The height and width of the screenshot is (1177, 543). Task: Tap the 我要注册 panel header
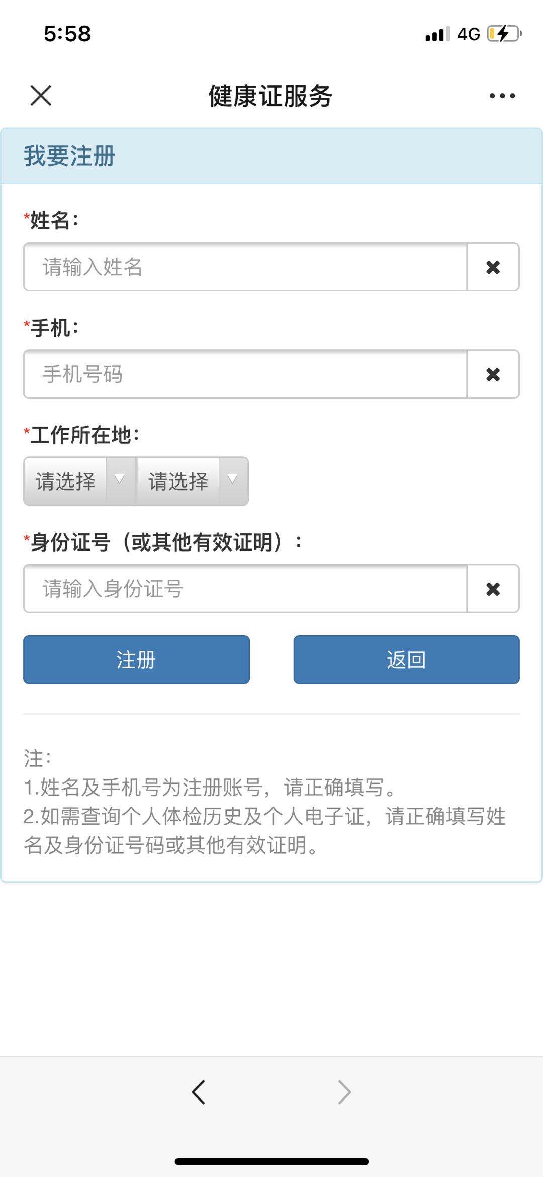[x=271, y=156]
